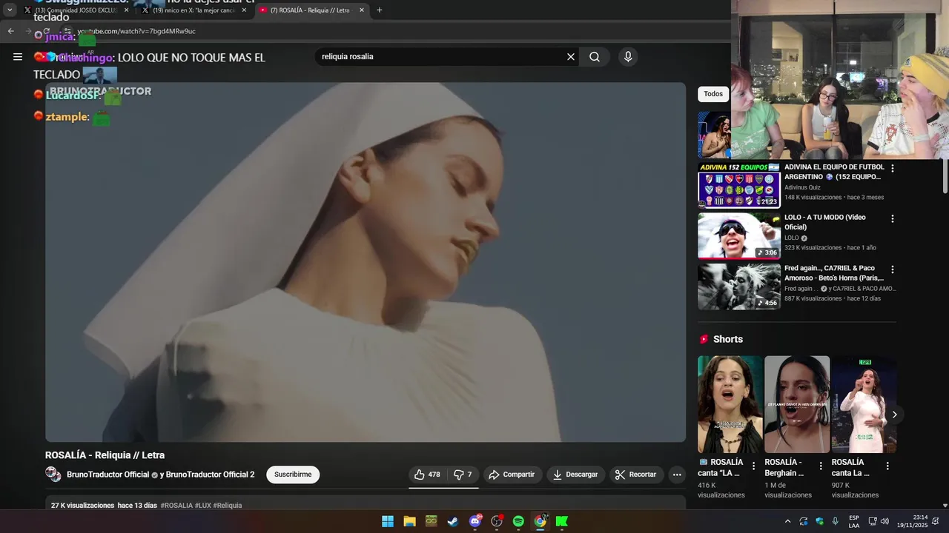Click the Descargar download button

[575, 475]
